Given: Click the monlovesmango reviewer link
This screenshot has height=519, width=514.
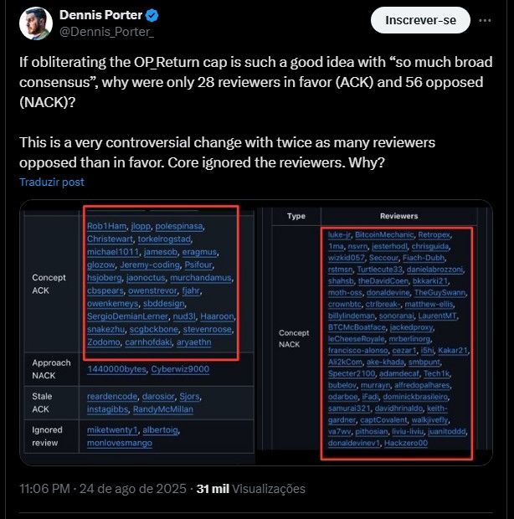Looking at the screenshot, I should pos(120,443).
